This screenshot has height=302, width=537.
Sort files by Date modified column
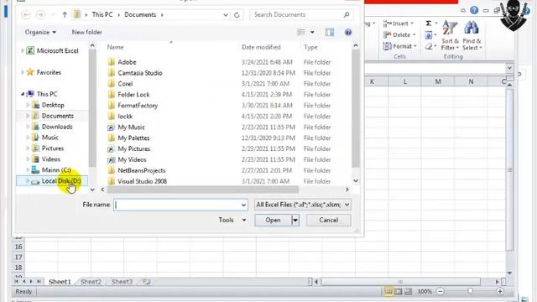click(261, 47)
